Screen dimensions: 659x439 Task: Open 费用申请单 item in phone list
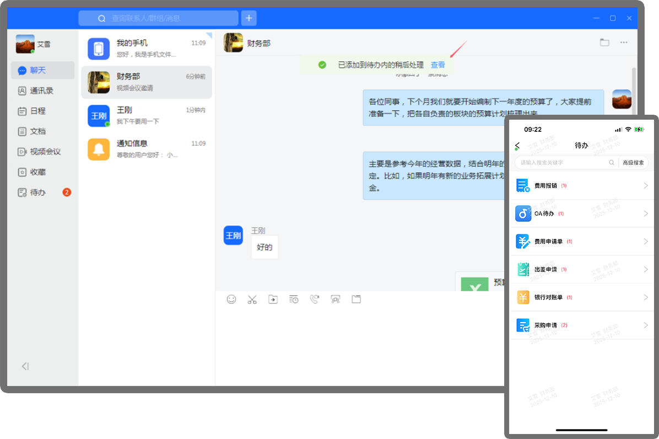click(582, 242)
